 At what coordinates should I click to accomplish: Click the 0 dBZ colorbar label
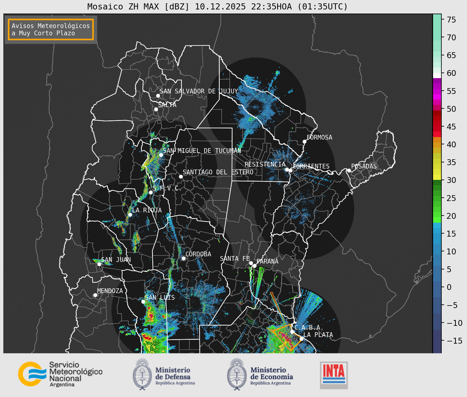click(x=449, y=287)
